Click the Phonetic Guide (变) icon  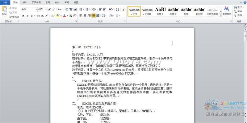tap(71, 10)
